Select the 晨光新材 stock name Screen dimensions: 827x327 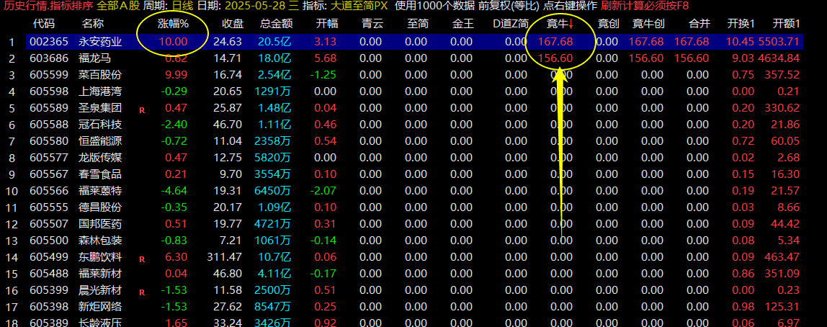[x=99, y=290]
